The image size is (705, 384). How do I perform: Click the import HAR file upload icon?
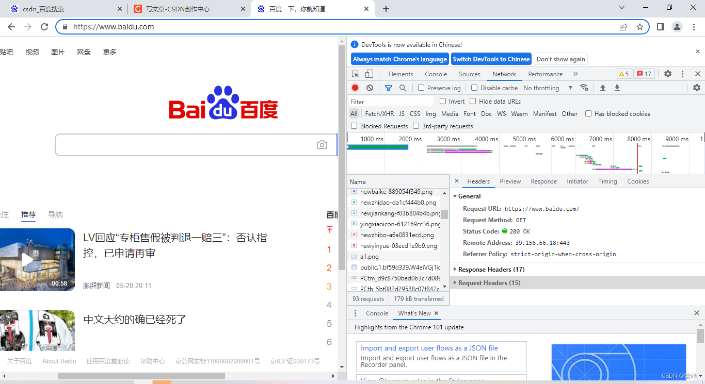point(602,88)
